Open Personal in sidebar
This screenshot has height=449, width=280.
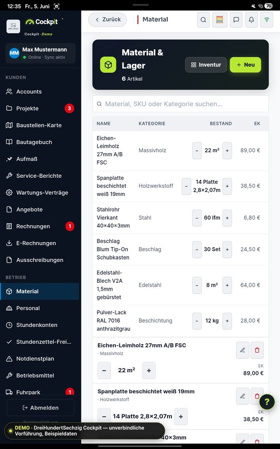click(x=39, y=308)
